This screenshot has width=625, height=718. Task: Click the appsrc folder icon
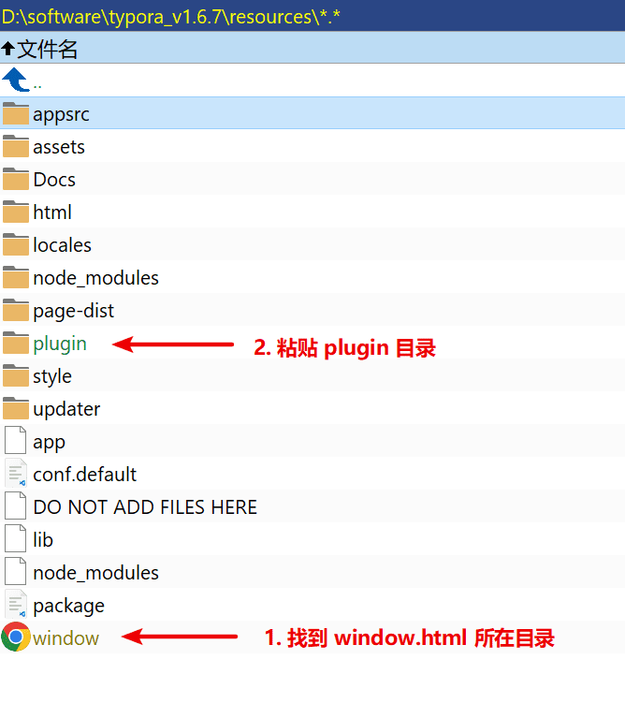(16, 113)
